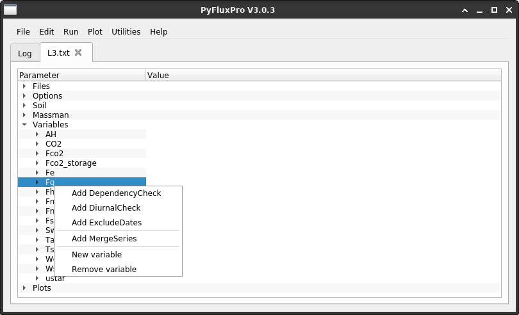Maximize the PyFluxPro window
Screen dimensions: 519x315
(x=494, y=10)
